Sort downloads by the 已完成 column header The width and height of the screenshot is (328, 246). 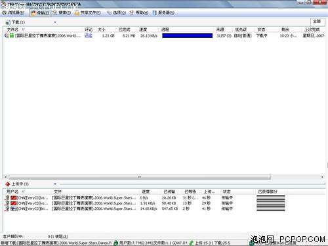[124, 30]
